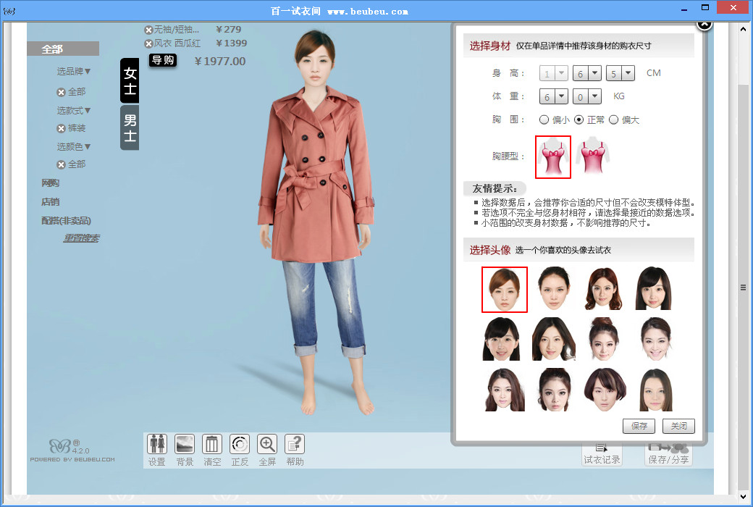Flip model with 正反 icon
This screenshot has width=753, height=507.
tap(240, 444)
